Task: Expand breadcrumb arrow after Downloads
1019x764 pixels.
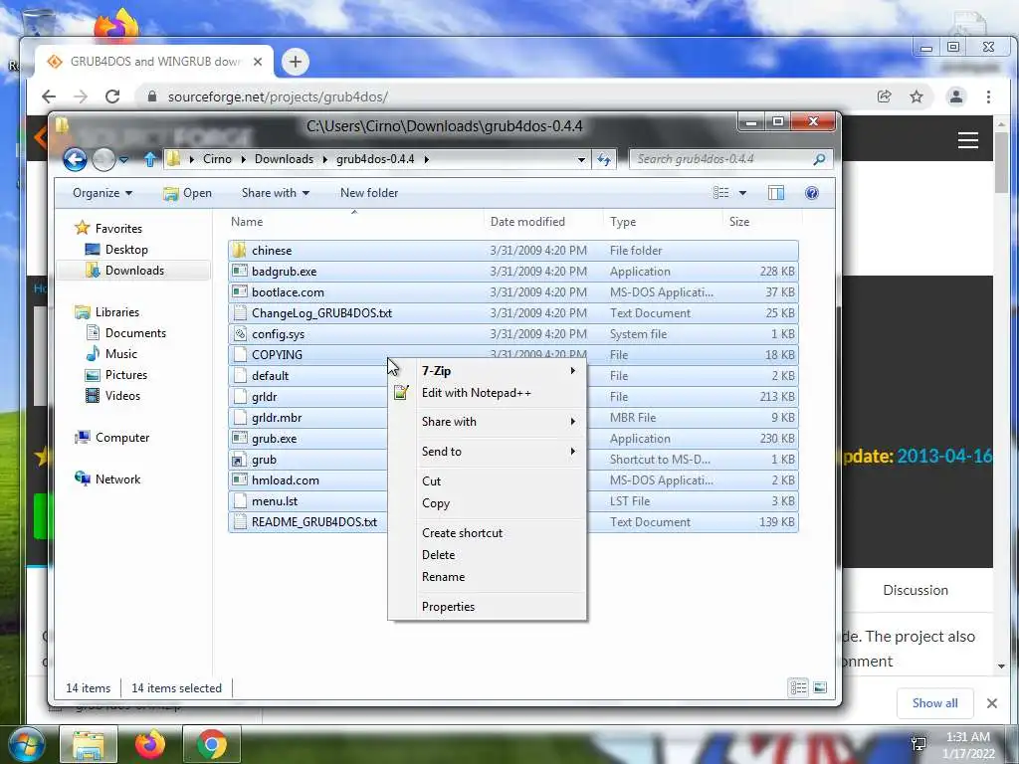Action: tap(325, 159)
